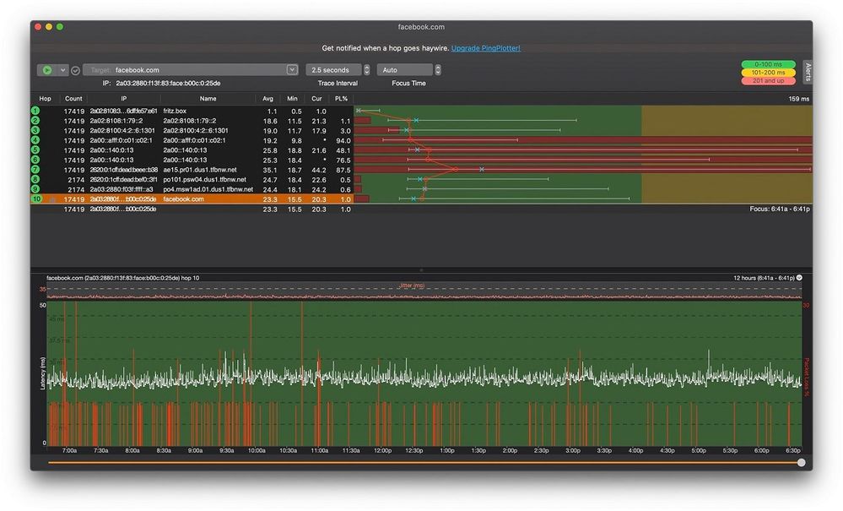Sort the table by the Avg column header

pyautogui.click(x=267, y=99)
